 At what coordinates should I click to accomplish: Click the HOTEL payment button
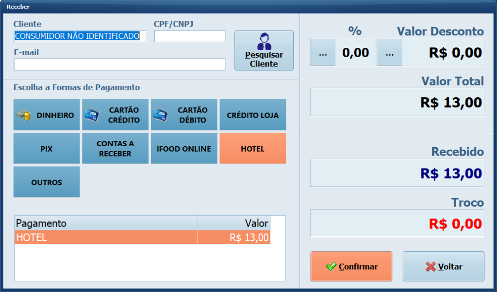pos(252,148)
